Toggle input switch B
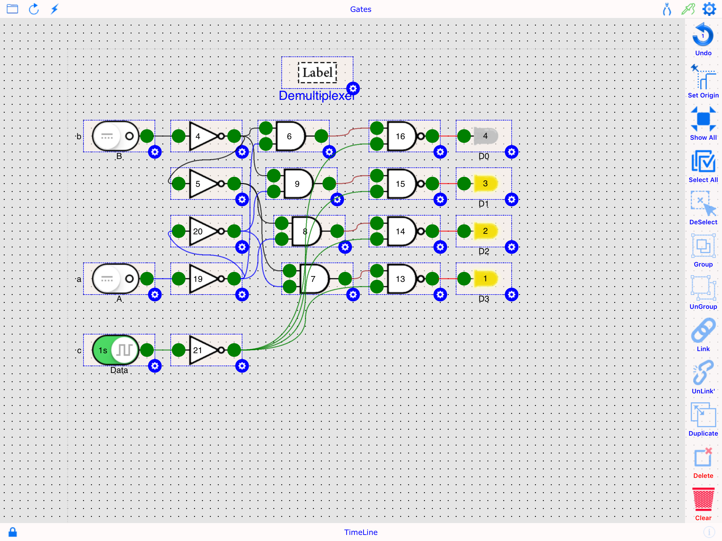Viewport: 722px width, 541px height. tap(115, 136)
